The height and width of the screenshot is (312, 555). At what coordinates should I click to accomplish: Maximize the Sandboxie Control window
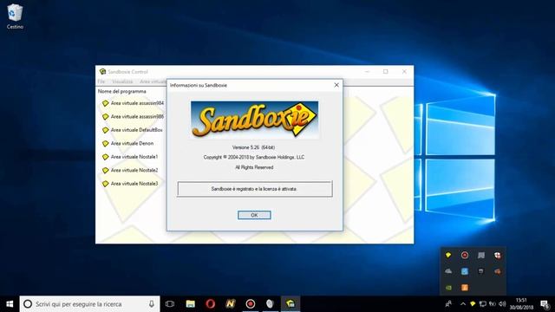click(x=385, y=71)
